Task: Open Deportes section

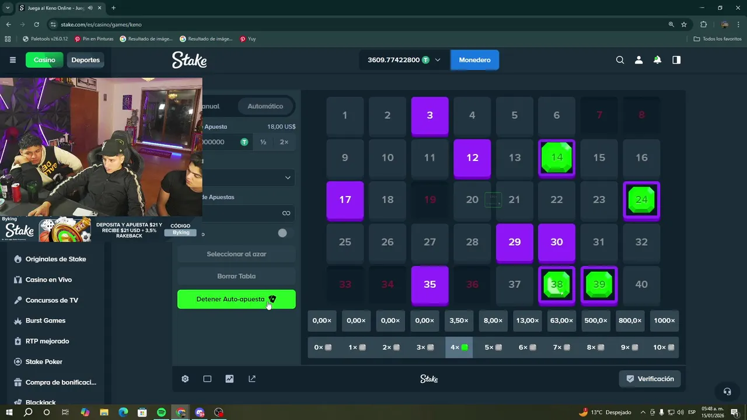Action: click(x=86, y=60)
